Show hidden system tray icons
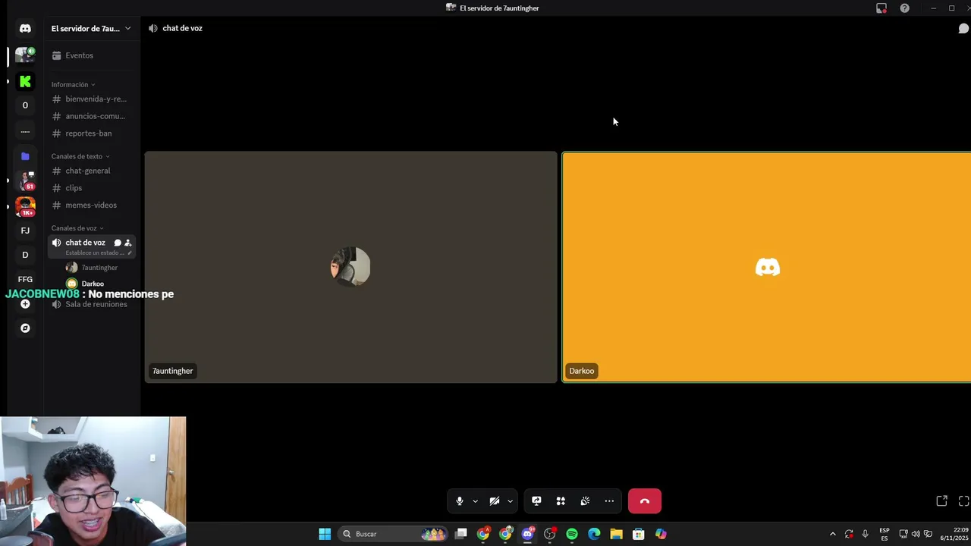Viewport: 971px width, 546px height. 832,534
